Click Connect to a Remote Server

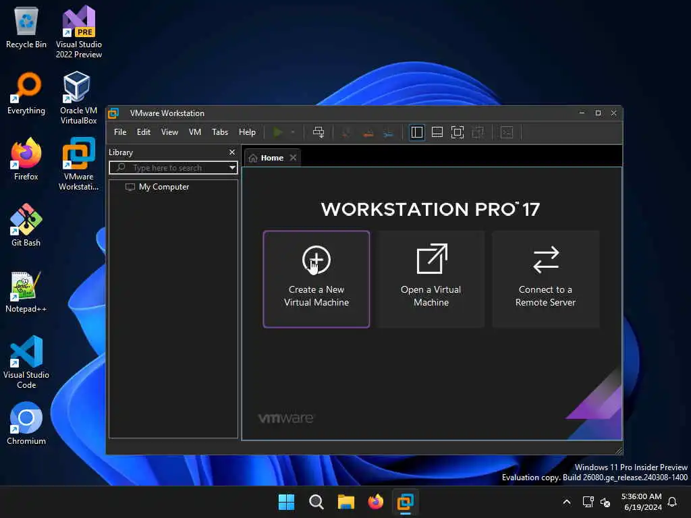click(x=545, y=279)
